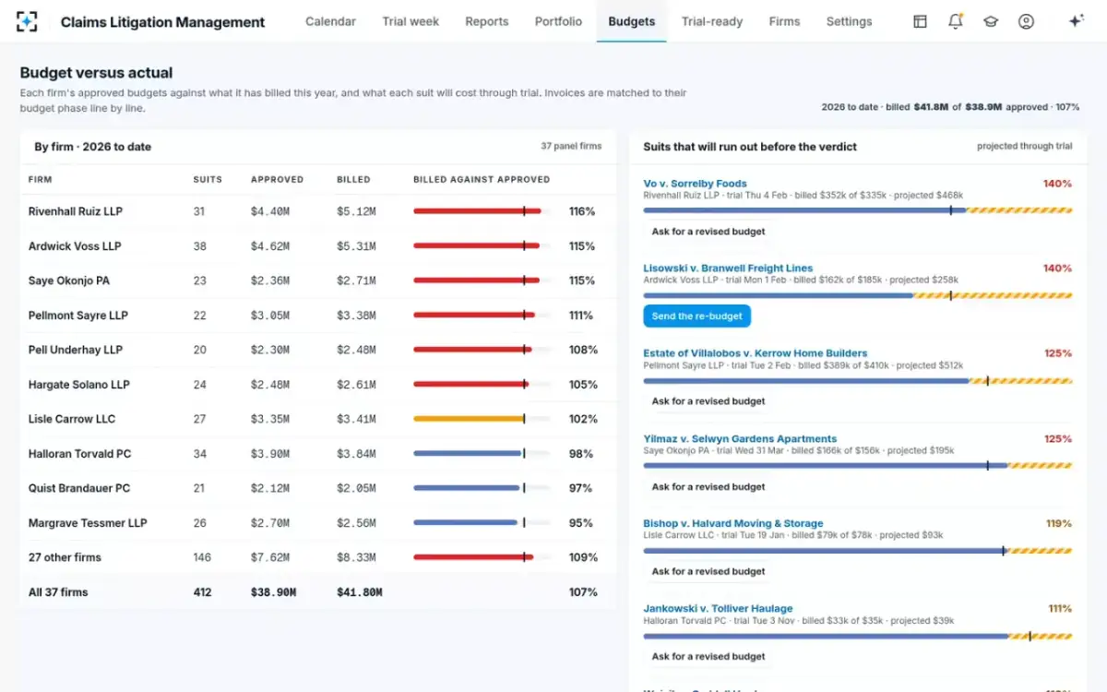Screen dimensions: 1107x692
Task: Click the Lisle Carrow LLC amber progress bar
Action: [x=482, y=419]
